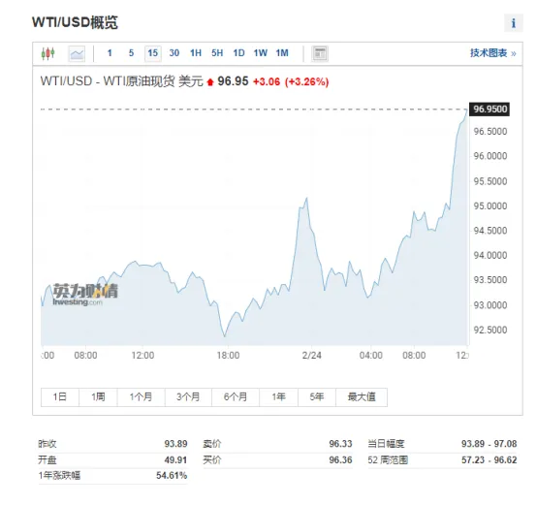Click the 当日幅度 range 93.89 - 97.08
This screenshot has height=505, width=537.
pyautogui.click(x=490, y=444)
